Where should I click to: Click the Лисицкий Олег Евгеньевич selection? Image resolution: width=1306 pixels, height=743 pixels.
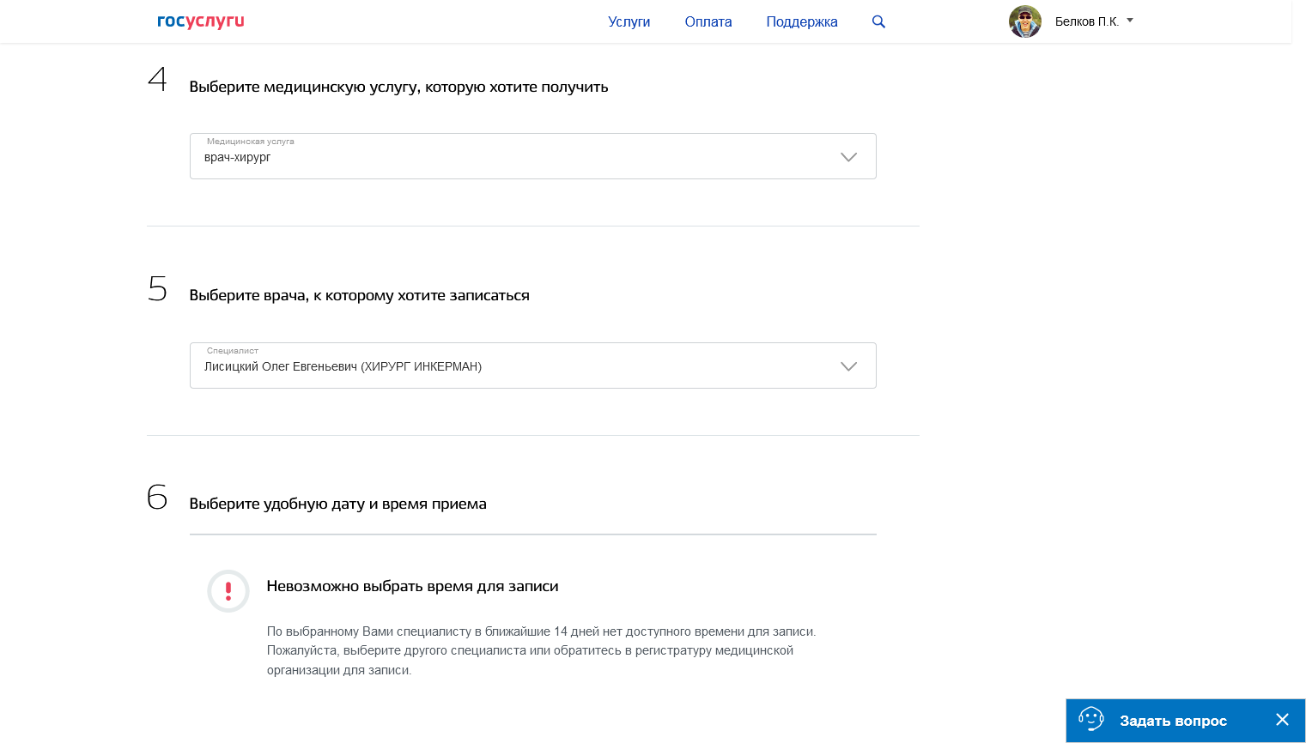343,367
